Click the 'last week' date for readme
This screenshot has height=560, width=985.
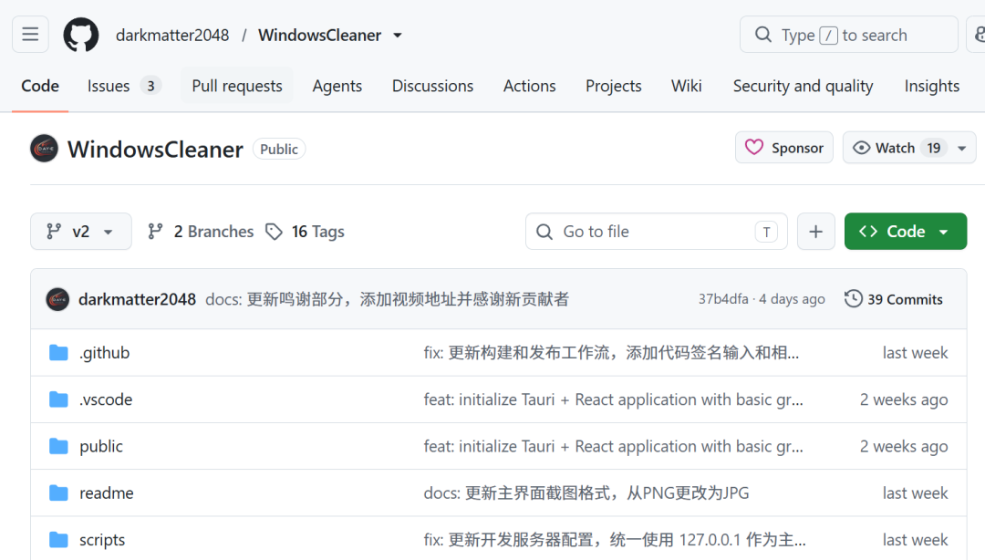[x=915, y=493]
